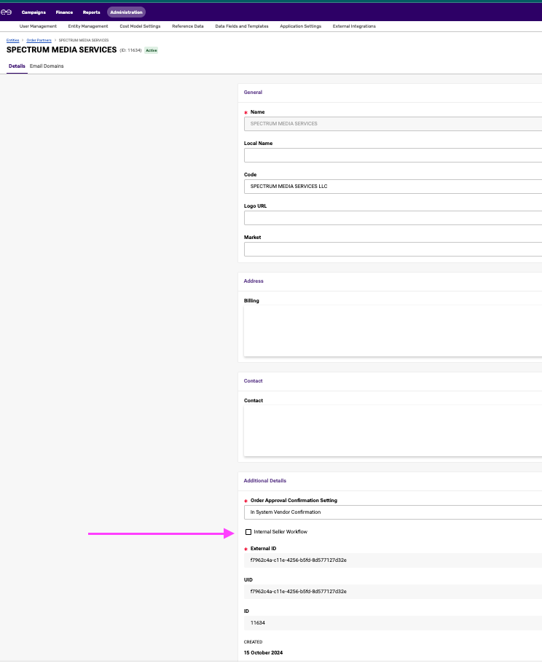Click the Active status badge
The height and width of the screenshot is (669, 542).
152,50
